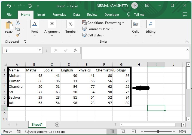Switch to the Insert tab
Viewport: 192px width, 135px height.
pyautogui.click(x=41, y=15)
